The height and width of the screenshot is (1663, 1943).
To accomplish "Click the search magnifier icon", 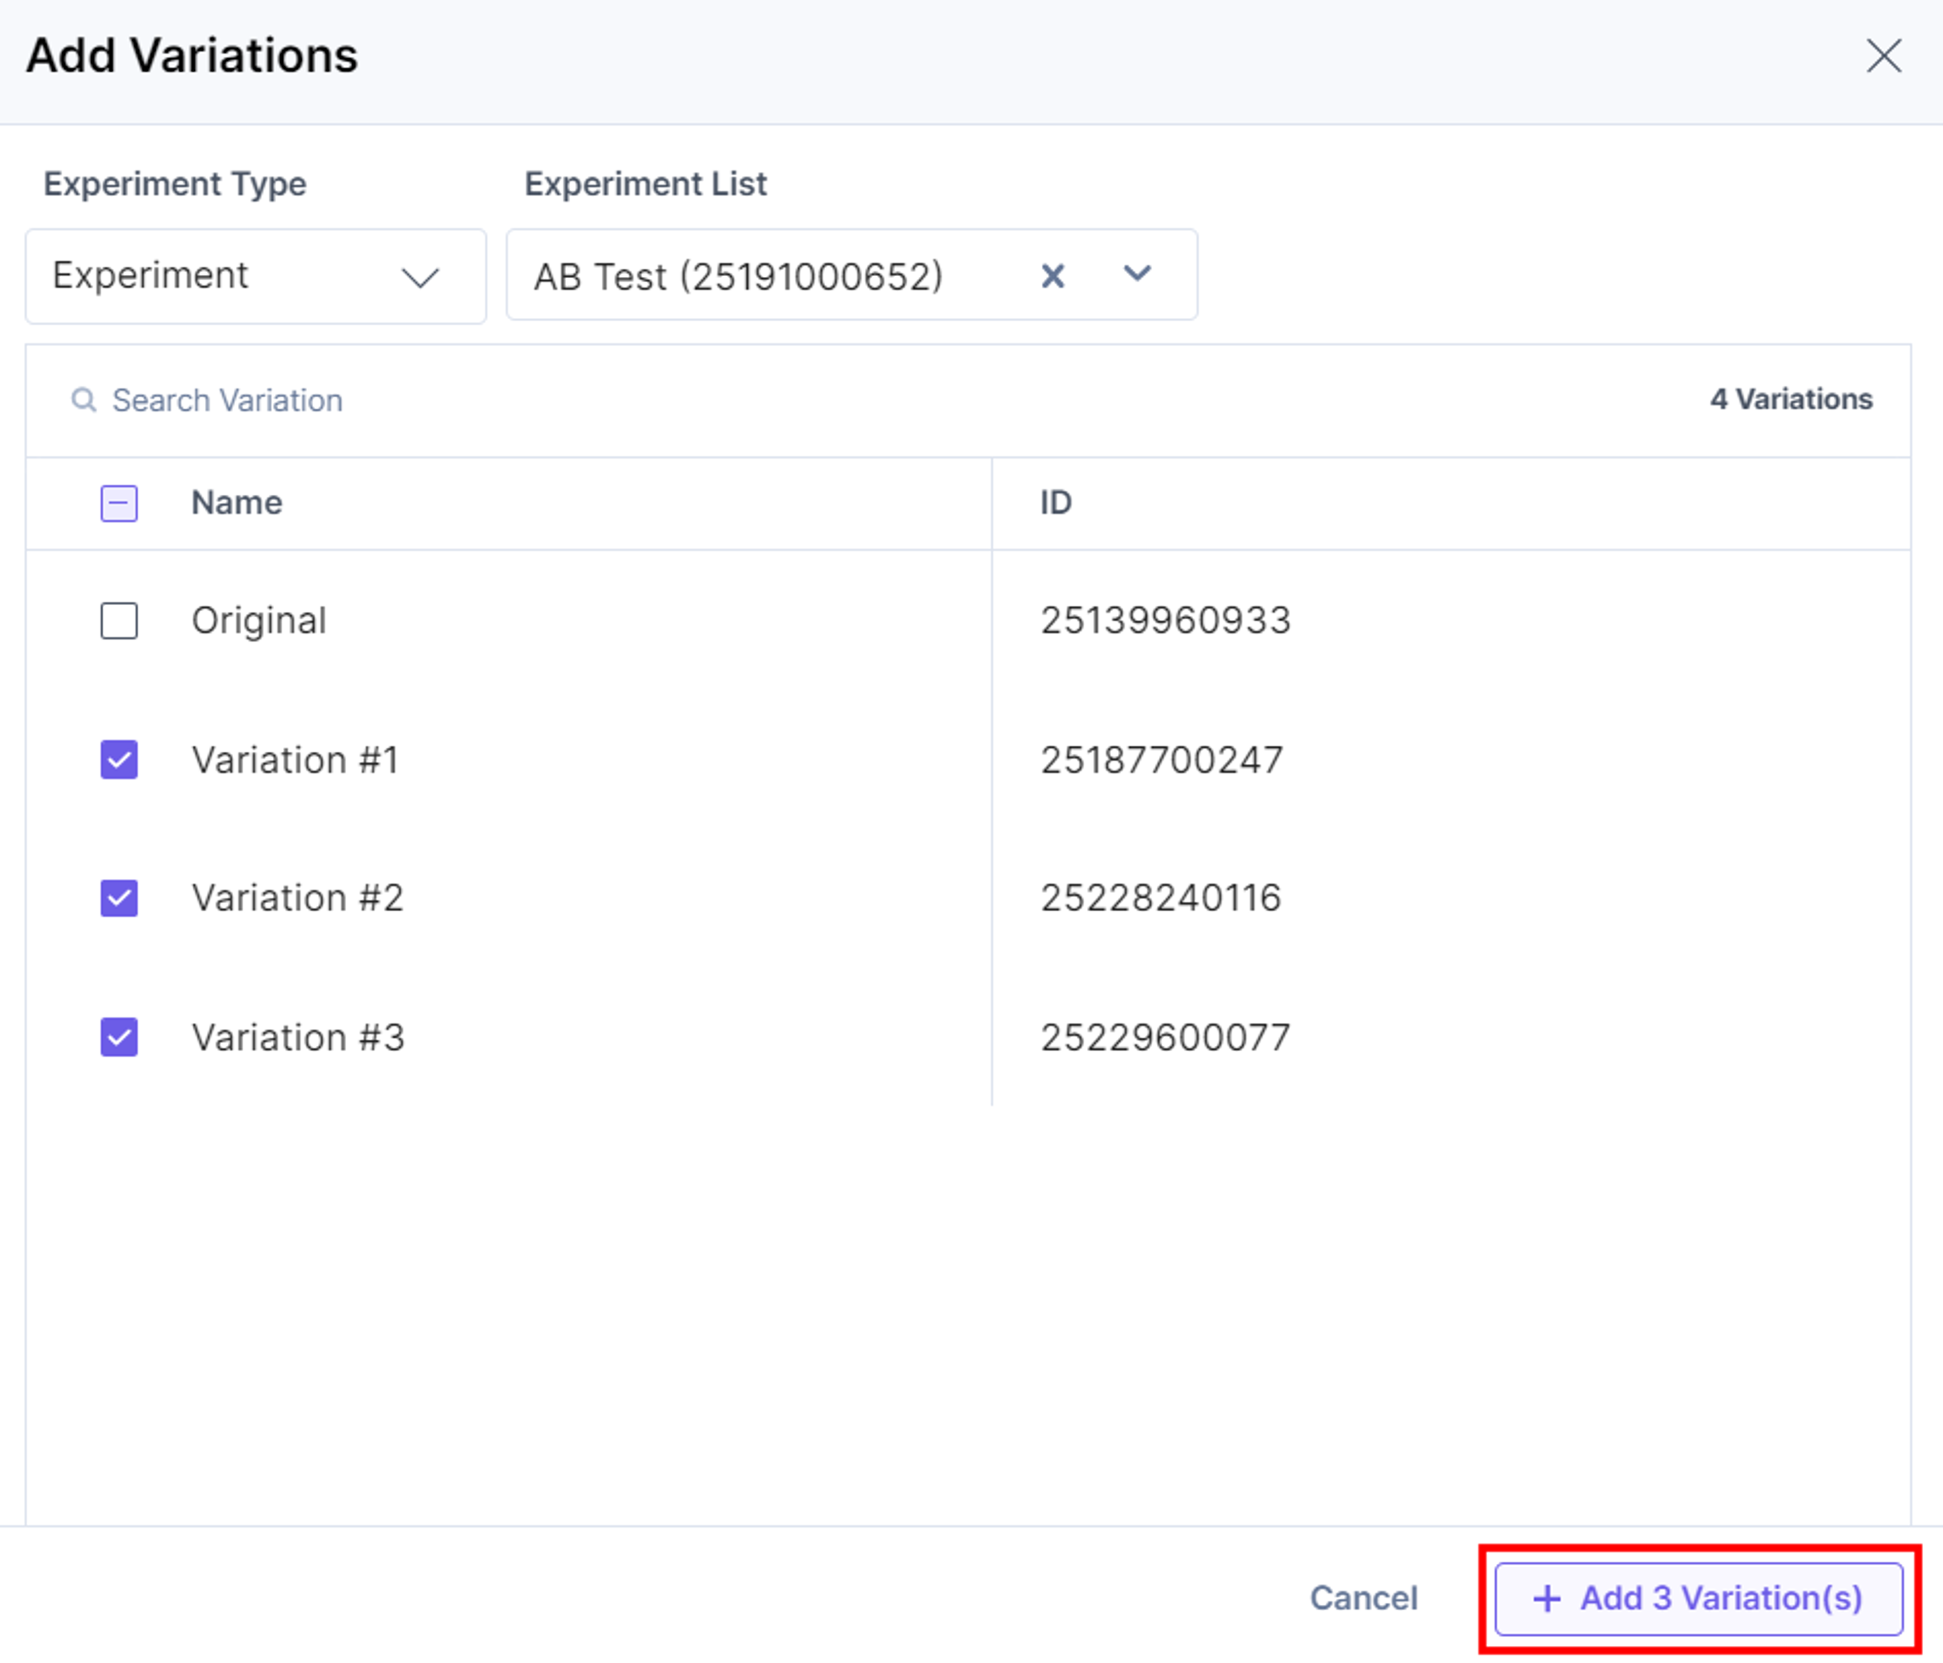I will [x=83, y=399].
